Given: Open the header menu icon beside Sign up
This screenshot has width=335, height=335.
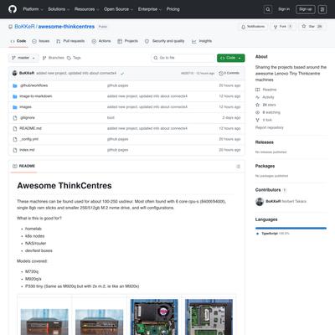Looking at the screenshot, I should coord(322,9).
